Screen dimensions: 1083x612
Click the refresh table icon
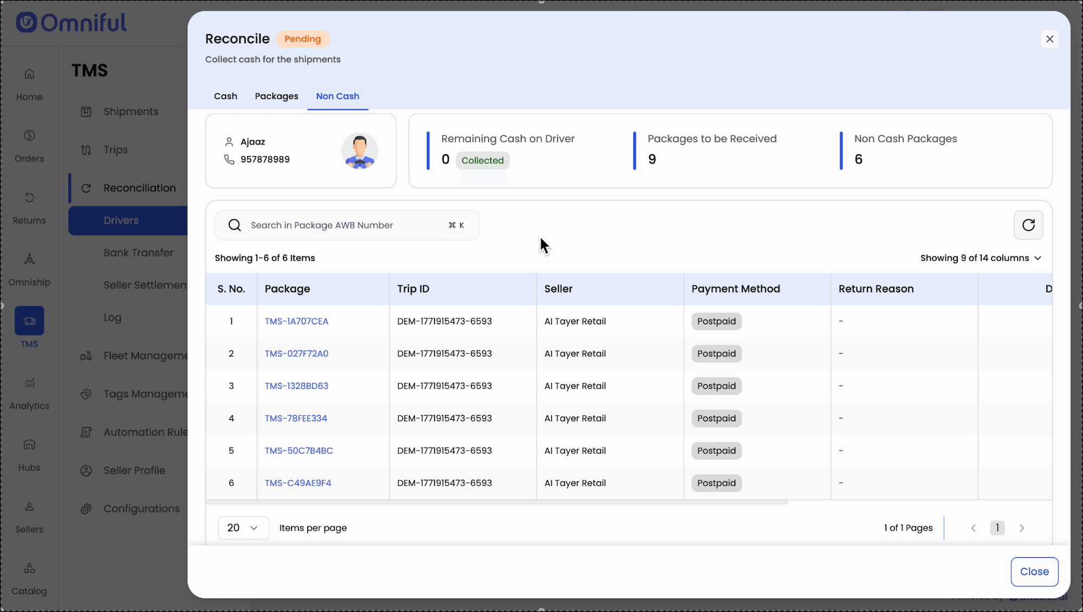(x=1028, y=225)
